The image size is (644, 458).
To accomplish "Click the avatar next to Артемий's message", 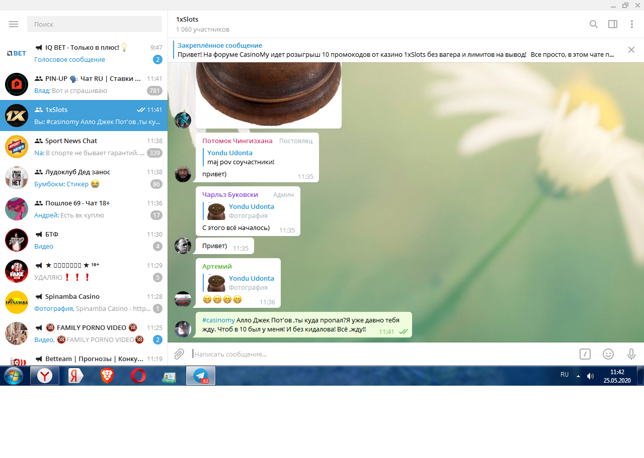I will (183, 299).
